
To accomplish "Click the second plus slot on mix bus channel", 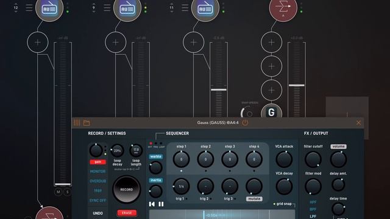I will pos(271,66).
